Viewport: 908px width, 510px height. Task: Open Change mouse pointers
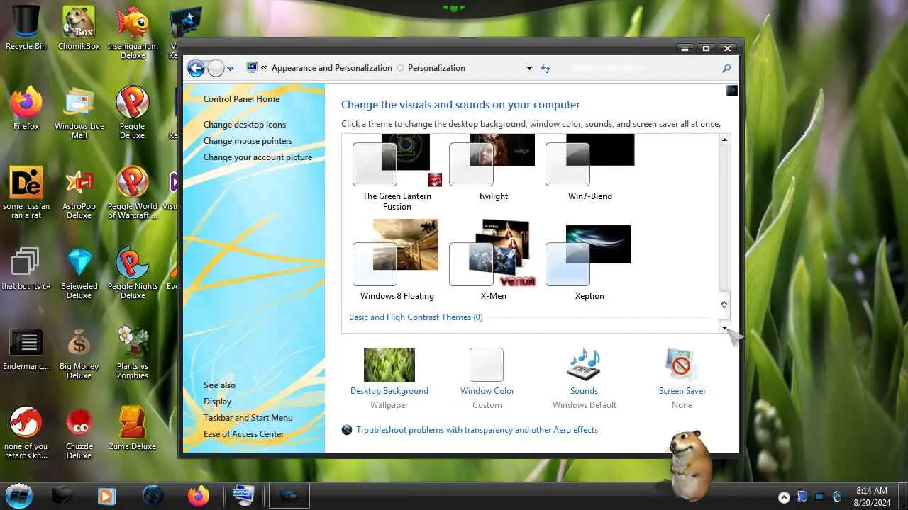[248, 141]
